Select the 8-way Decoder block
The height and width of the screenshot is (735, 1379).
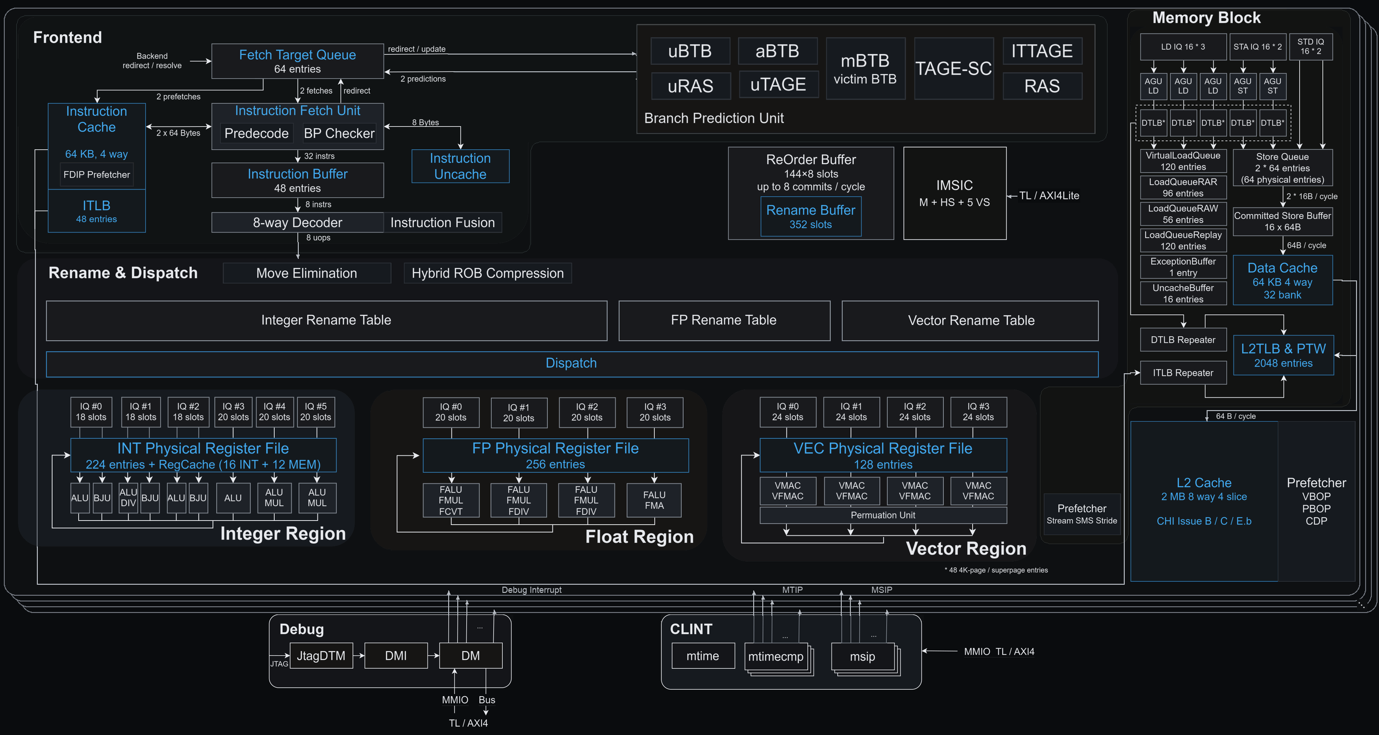297,223
